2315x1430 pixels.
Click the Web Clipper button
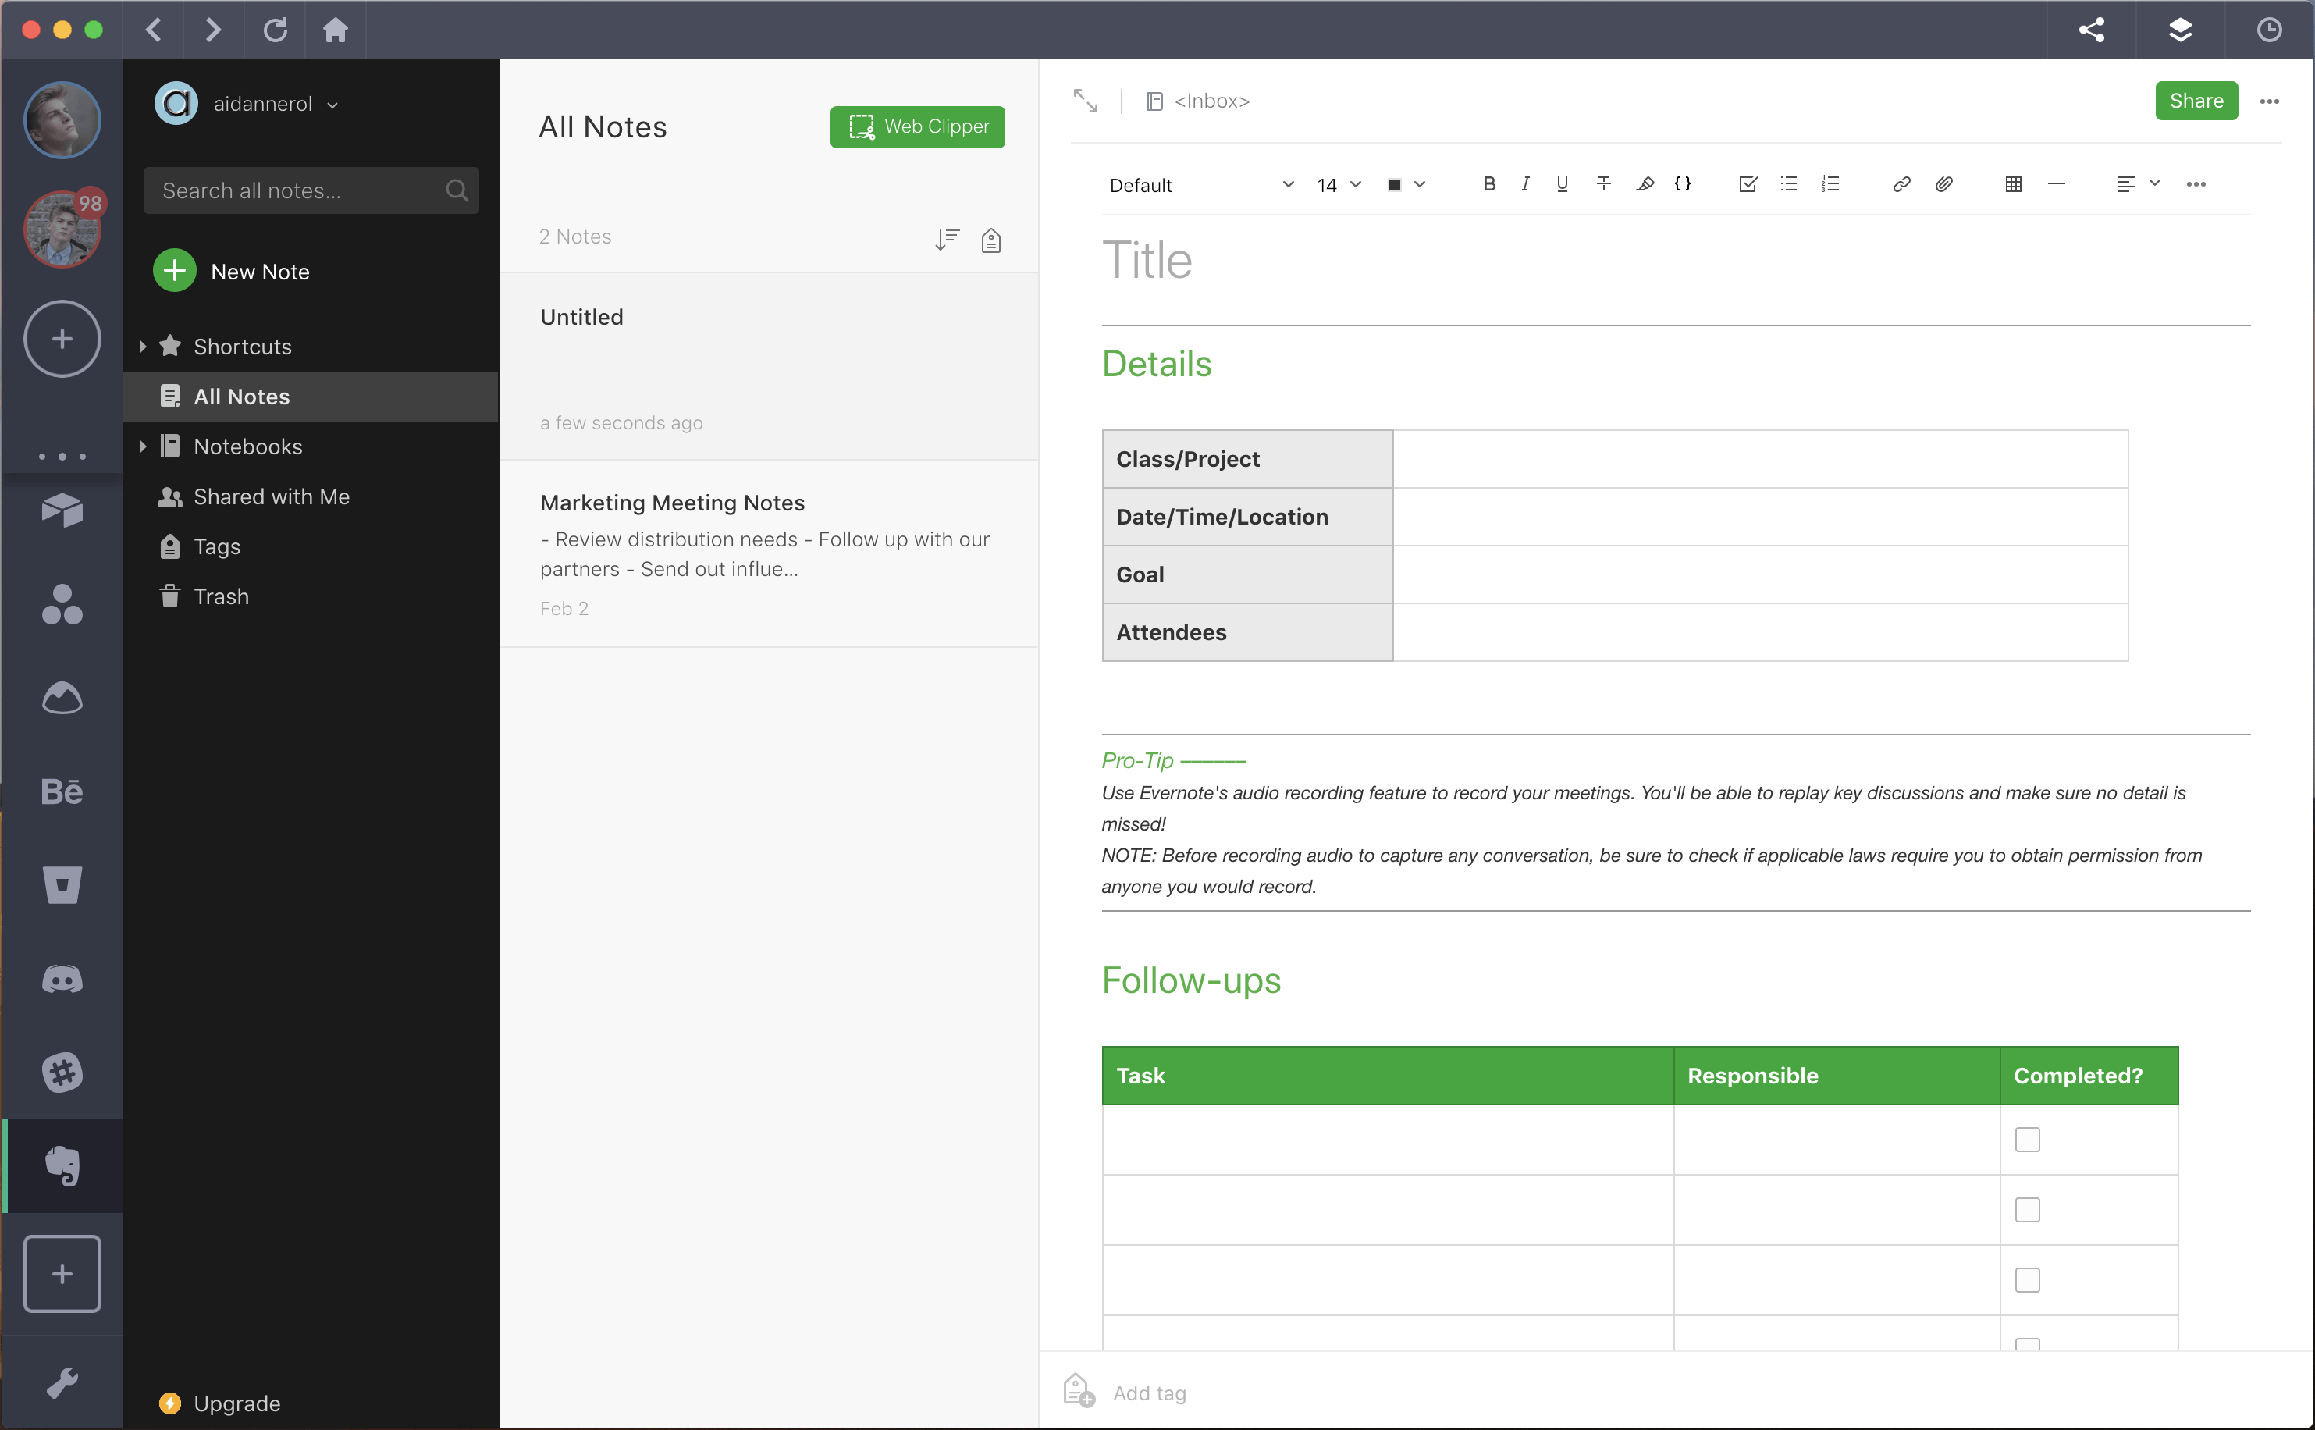918,126
